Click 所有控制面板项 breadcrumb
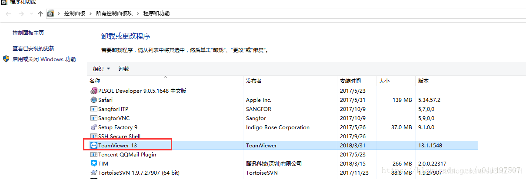This screenshot has height=179, width=526. coord(114,13)
